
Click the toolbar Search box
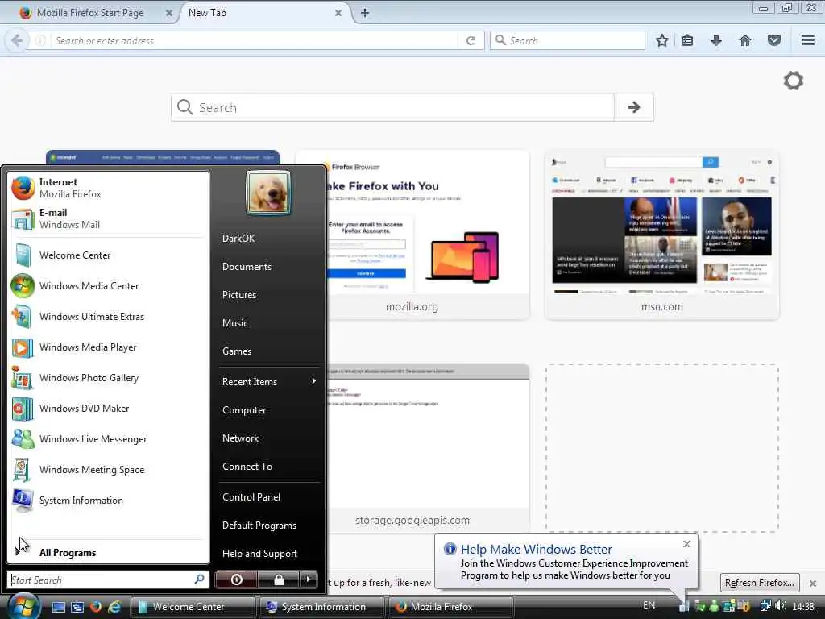pyautogui.click(x=567, y=40)
